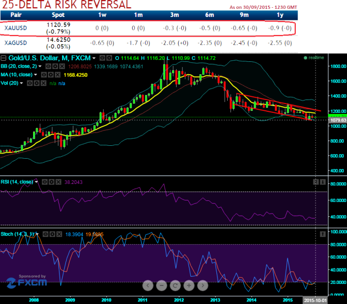Remove the BB indicator with its X icon
The width and height of the screenshot is (347, 304).
62,66
